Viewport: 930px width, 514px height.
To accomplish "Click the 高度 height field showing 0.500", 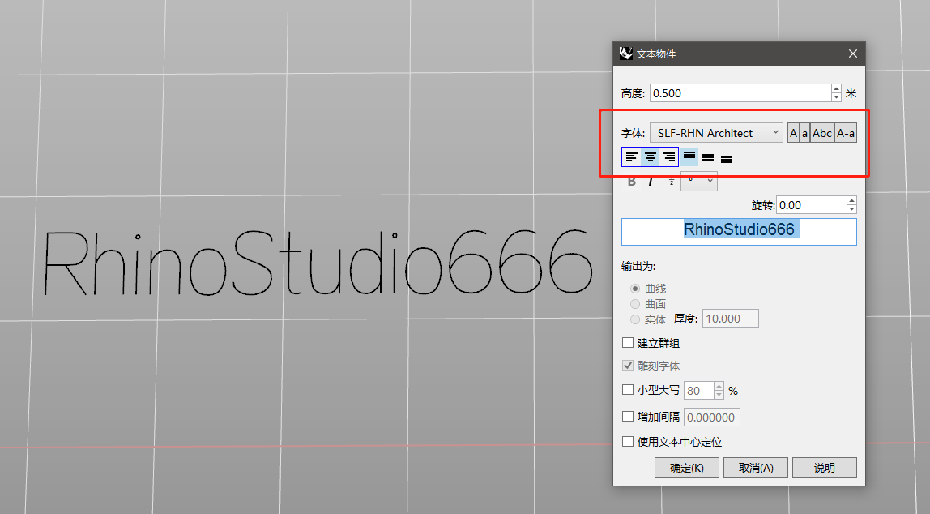I will click(x=740, y=93).
